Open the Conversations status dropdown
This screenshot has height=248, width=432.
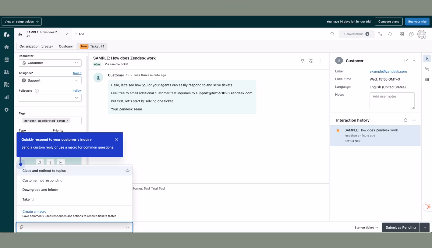pyautogui.click(x=357, y=34)
